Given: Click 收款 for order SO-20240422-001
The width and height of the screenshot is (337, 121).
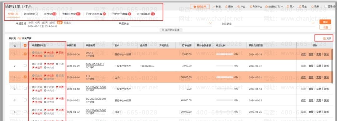Looking at the screenshot, I should 303,100.
